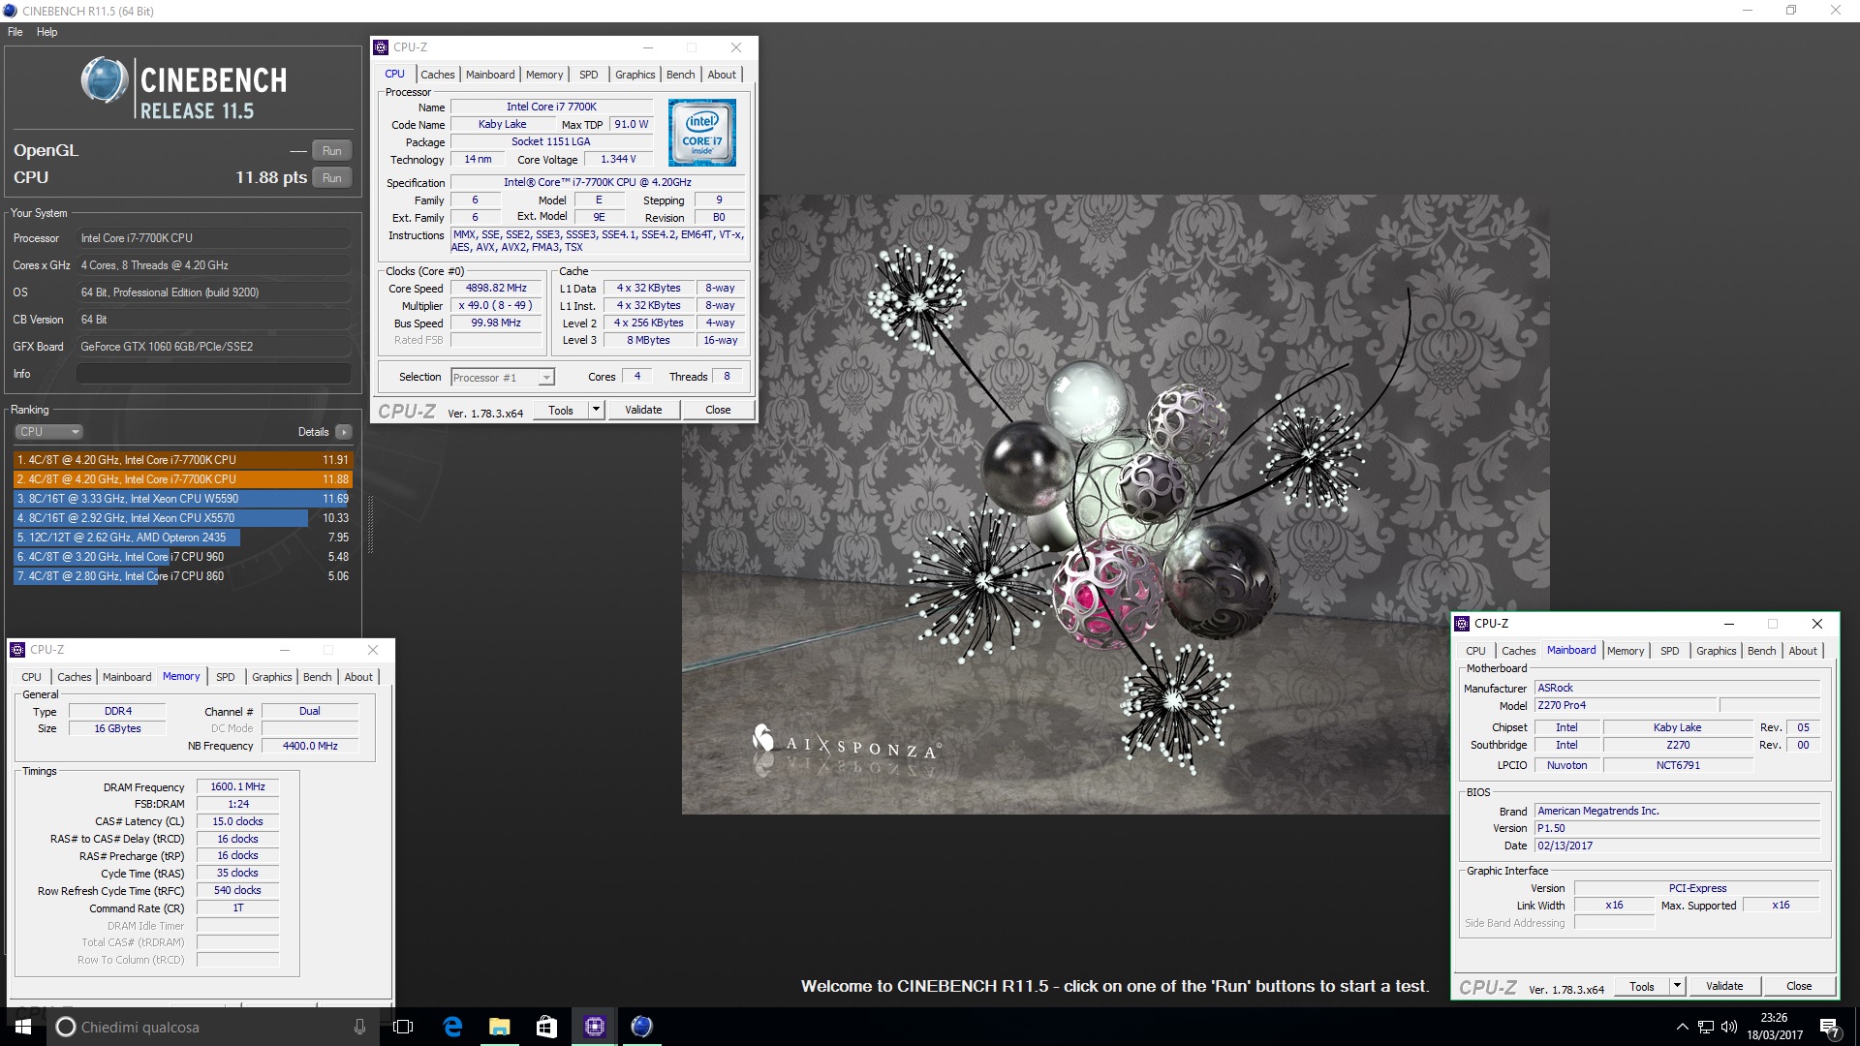Open CPU tab in Memory CPU-Z window
The width and height of the screenshot is (1860, 1046).
31,677
